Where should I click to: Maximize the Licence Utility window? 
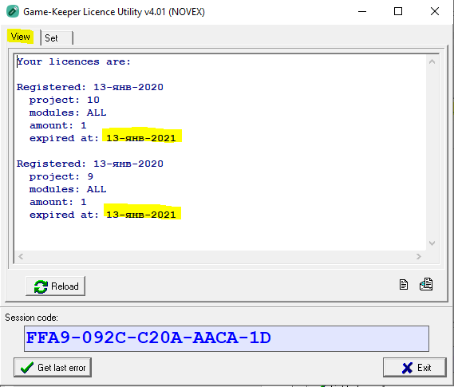398,12
